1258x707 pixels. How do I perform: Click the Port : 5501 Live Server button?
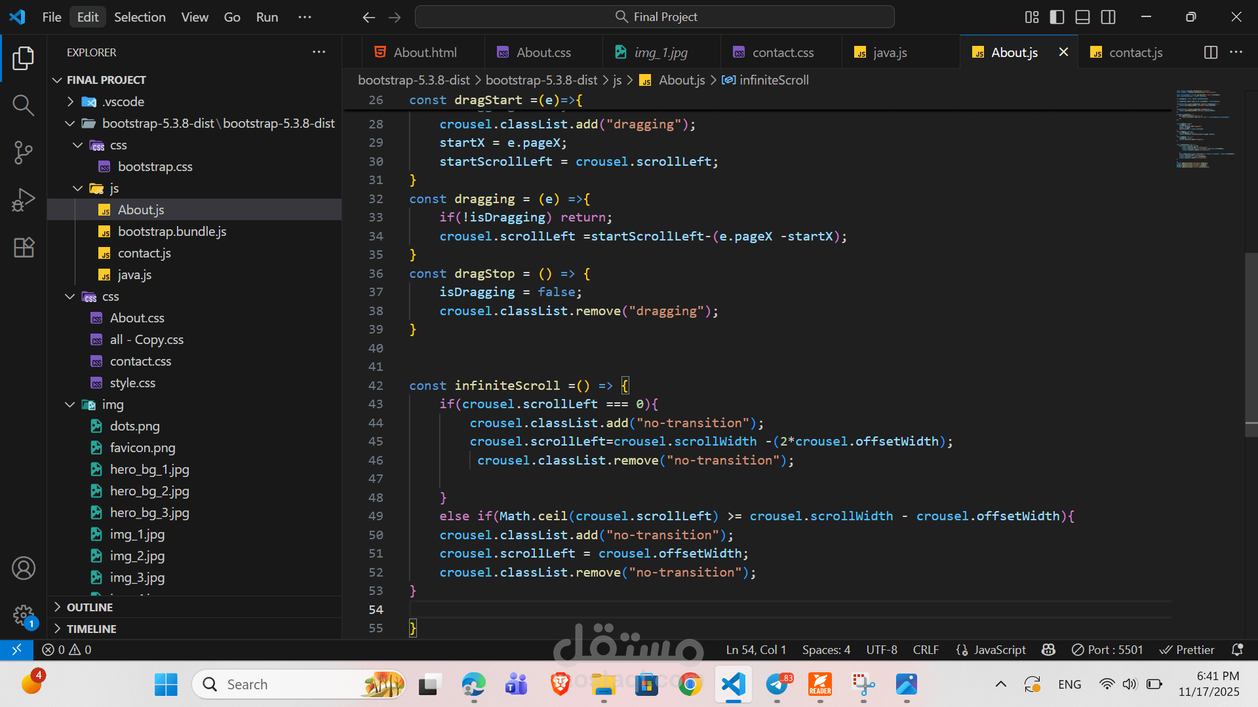coord(1107,649)
